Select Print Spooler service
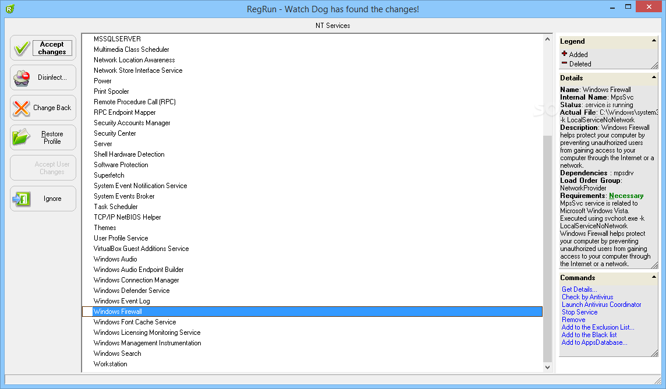 [x=111, y=91]
